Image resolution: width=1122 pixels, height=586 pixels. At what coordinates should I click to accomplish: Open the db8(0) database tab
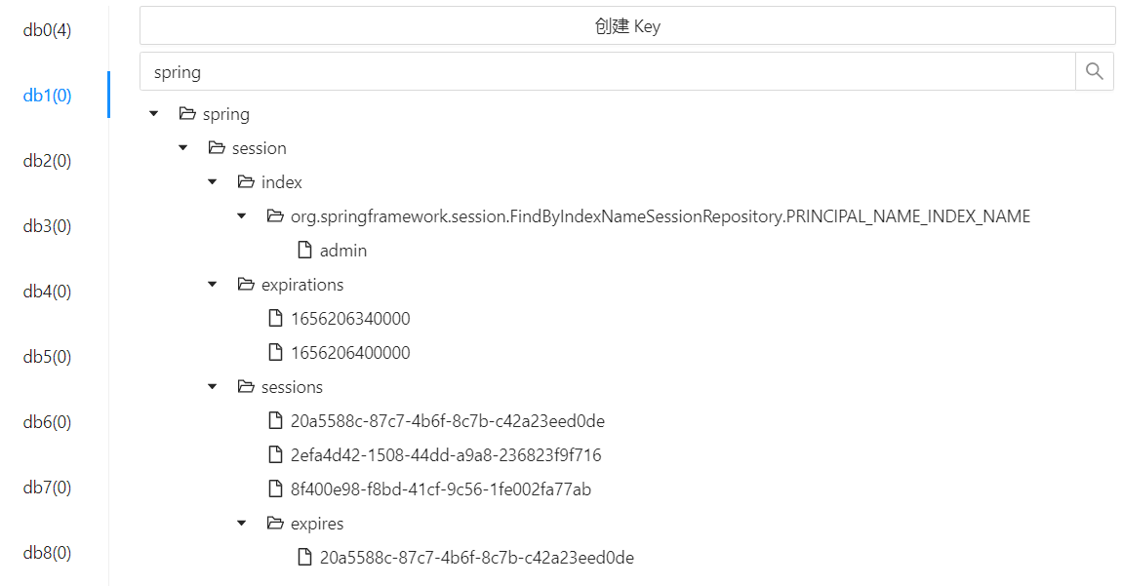(x=48, y=553)
